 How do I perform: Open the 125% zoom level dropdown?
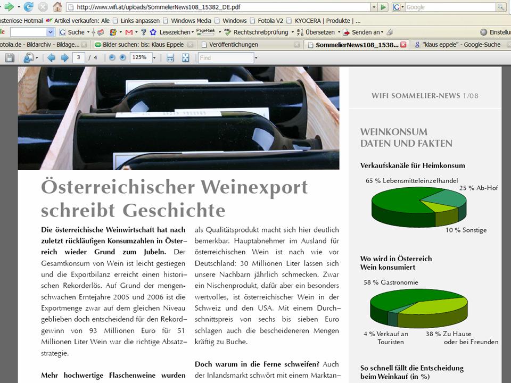[154, 57]
